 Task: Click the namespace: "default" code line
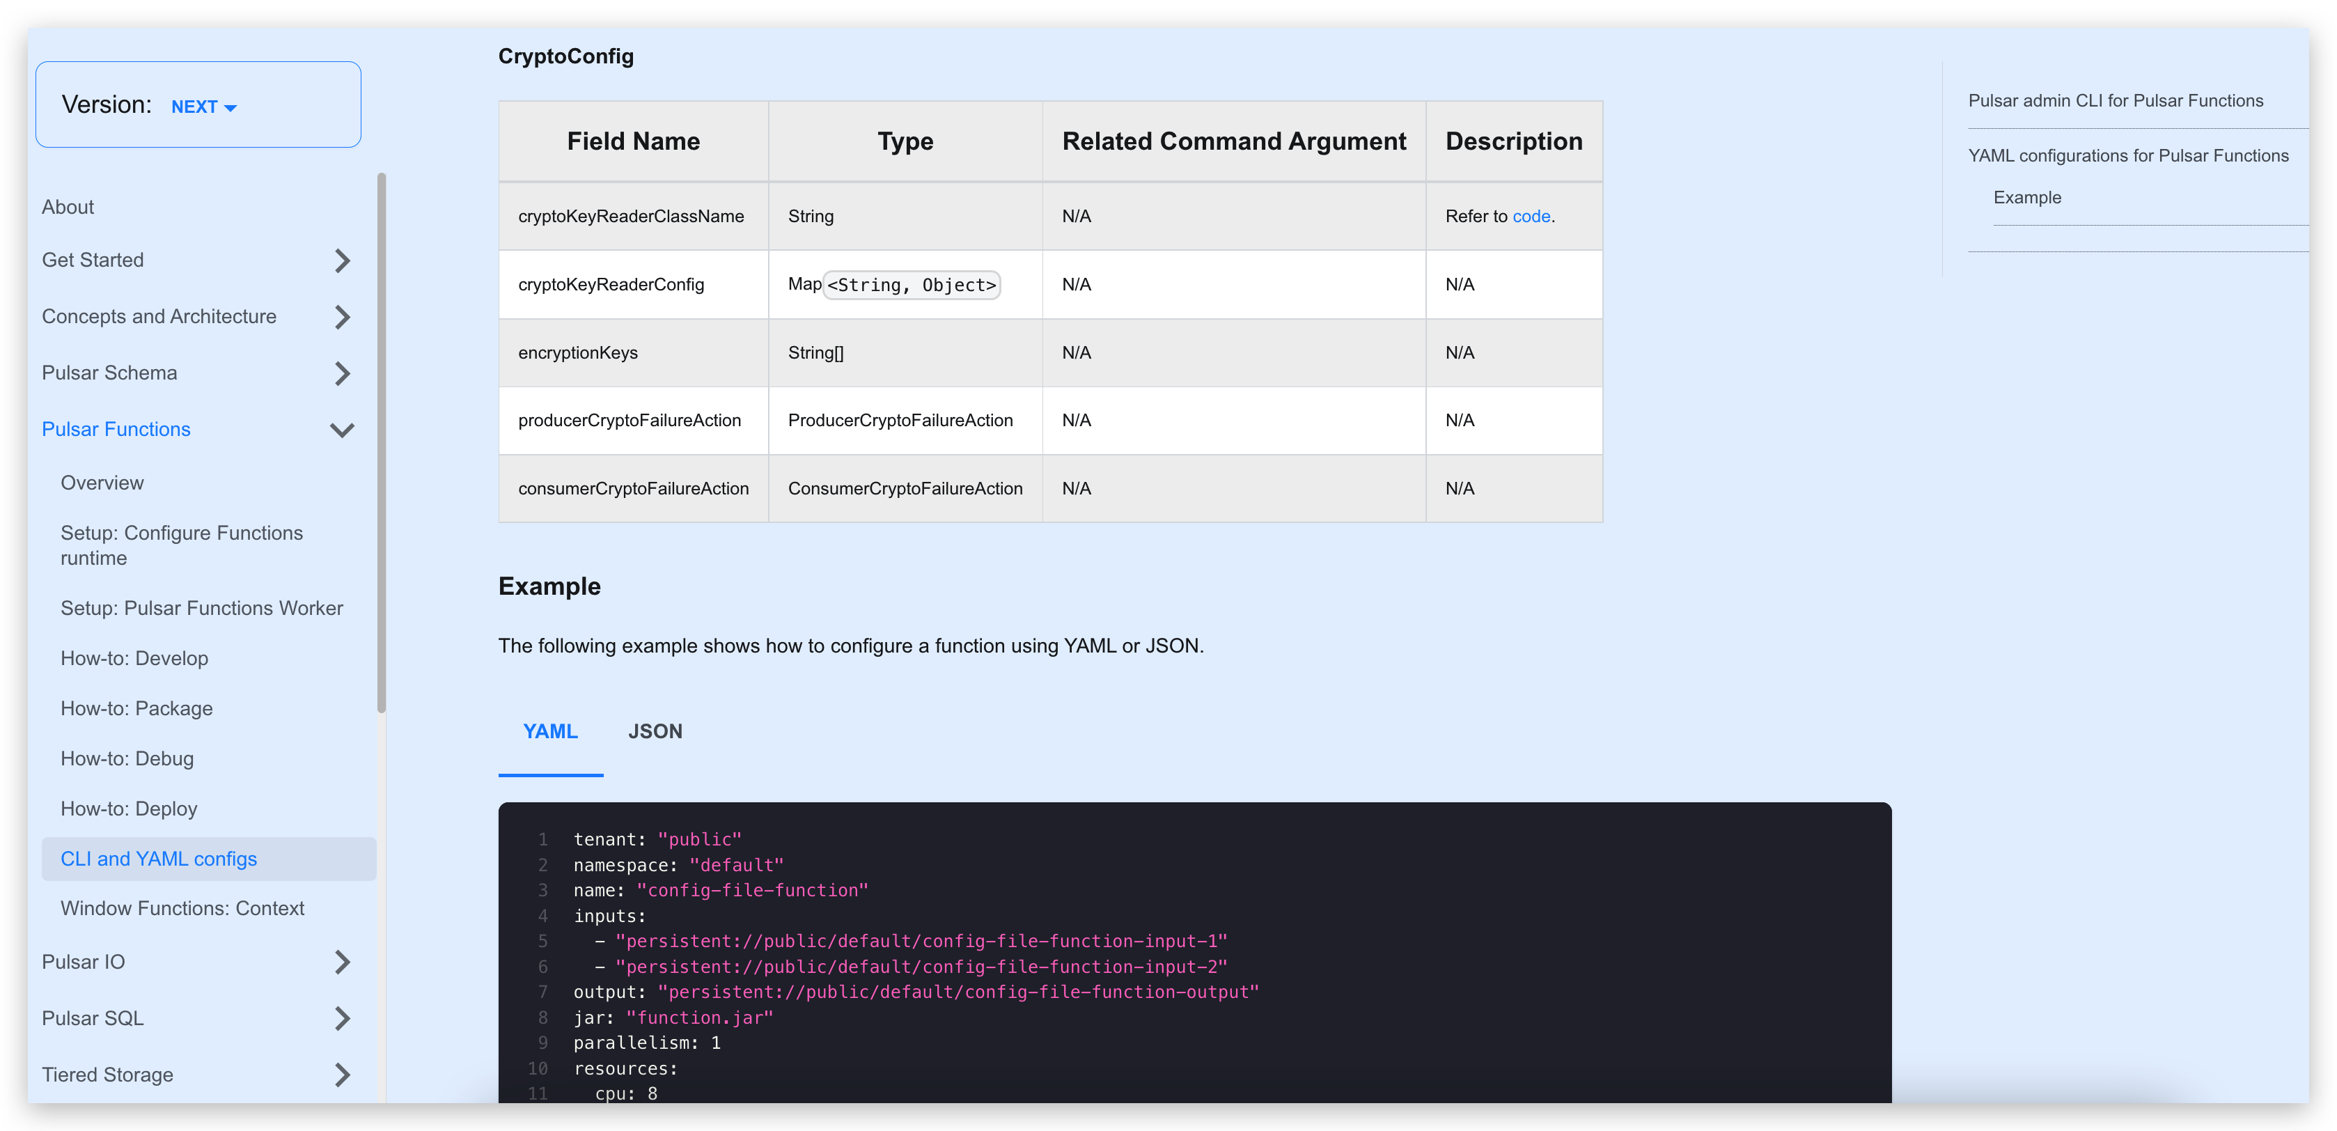(x=678, y=864)
